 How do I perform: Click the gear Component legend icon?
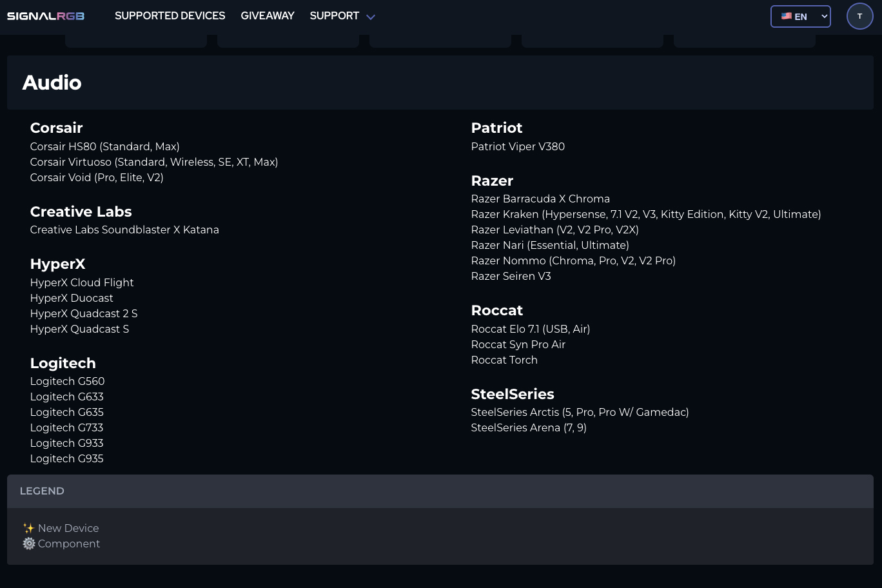pos(29,544)
